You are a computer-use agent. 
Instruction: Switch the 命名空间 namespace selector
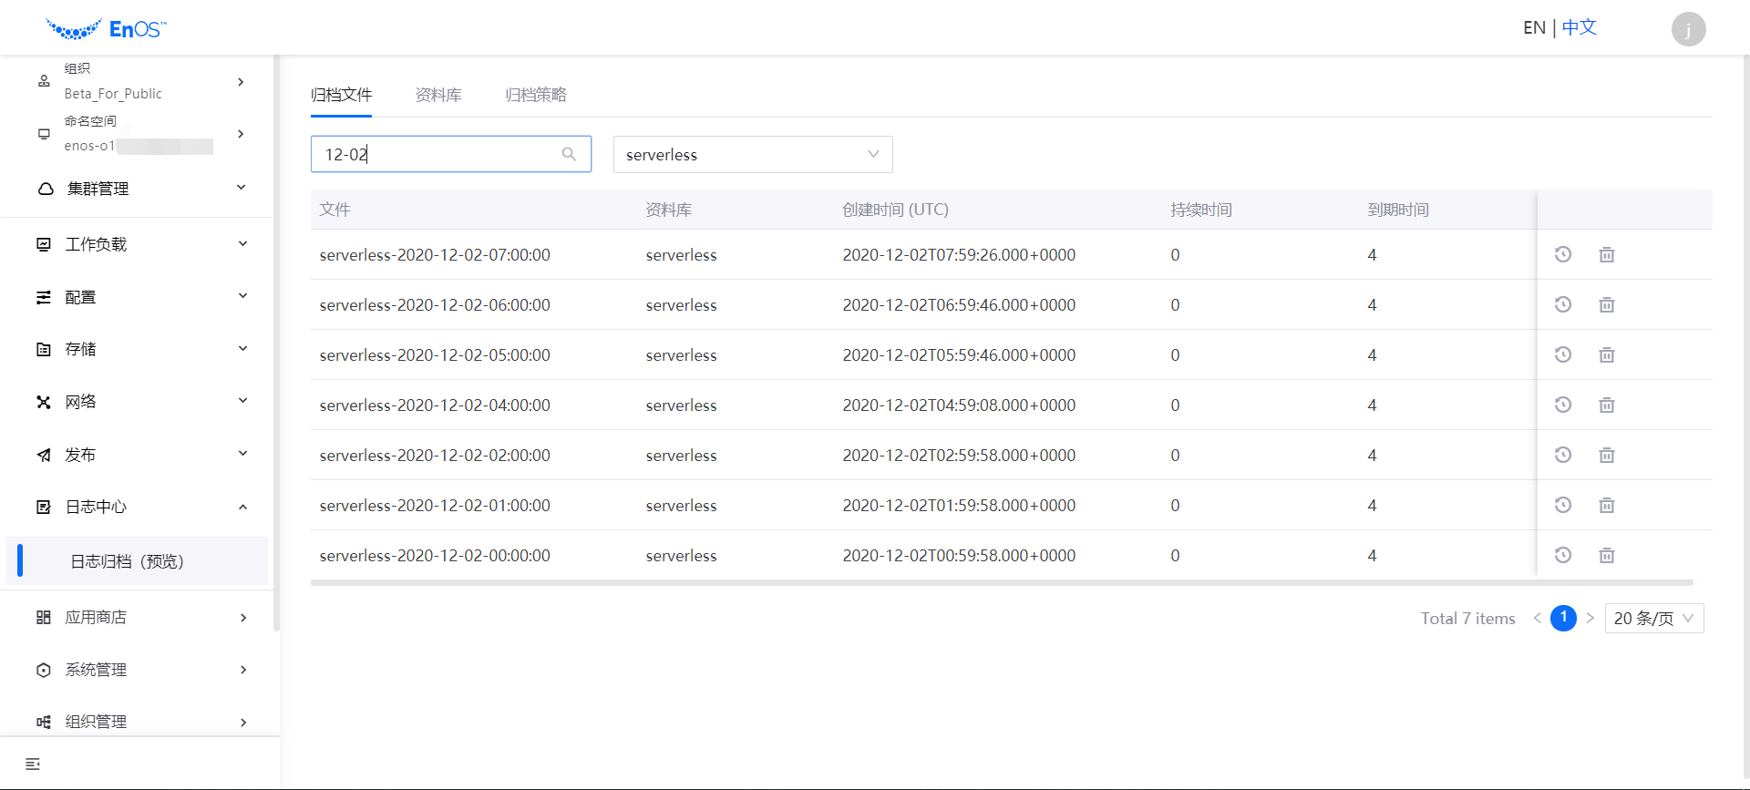pyautogui.click(x=140, y=133)
